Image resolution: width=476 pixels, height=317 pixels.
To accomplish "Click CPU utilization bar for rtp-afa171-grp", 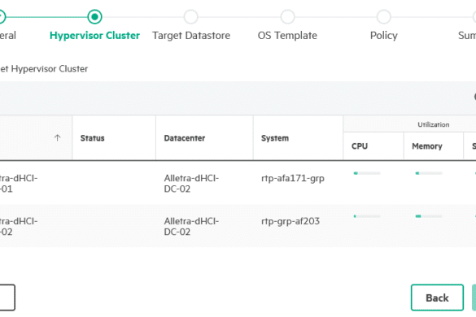I will [x=367, y=173].
